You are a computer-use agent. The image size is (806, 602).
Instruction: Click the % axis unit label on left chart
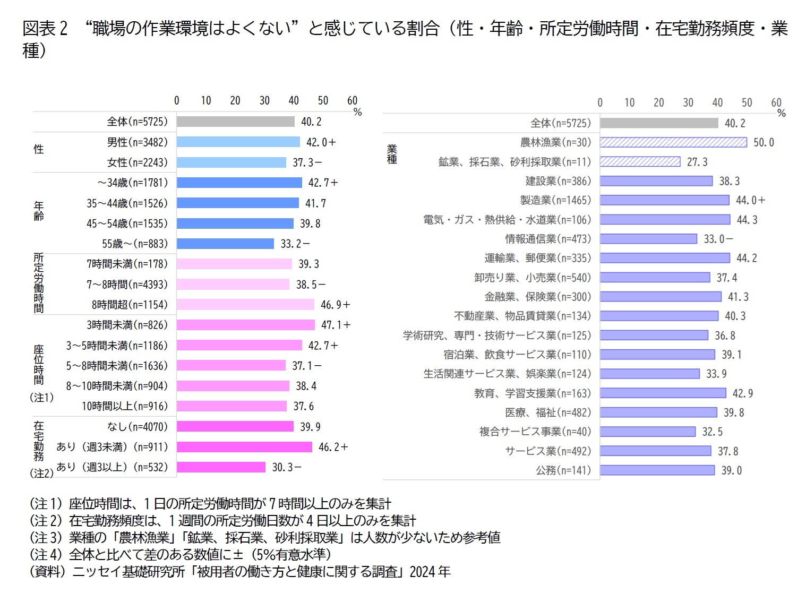357,111
